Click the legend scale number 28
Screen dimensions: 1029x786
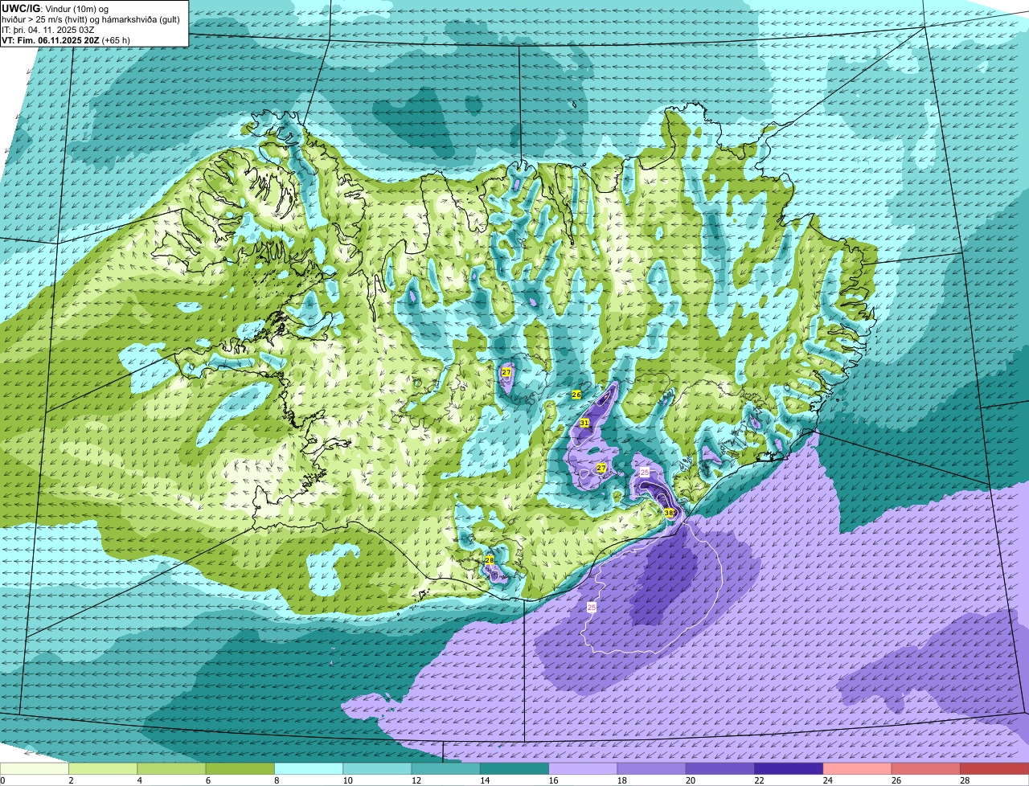964,780
